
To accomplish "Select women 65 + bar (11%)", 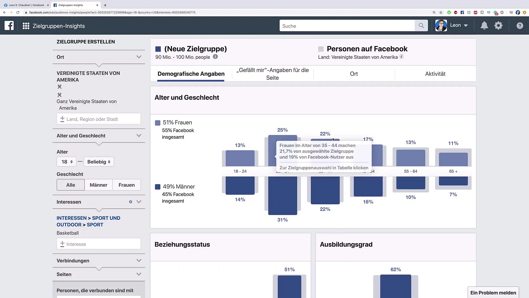I will pos(453,159).
